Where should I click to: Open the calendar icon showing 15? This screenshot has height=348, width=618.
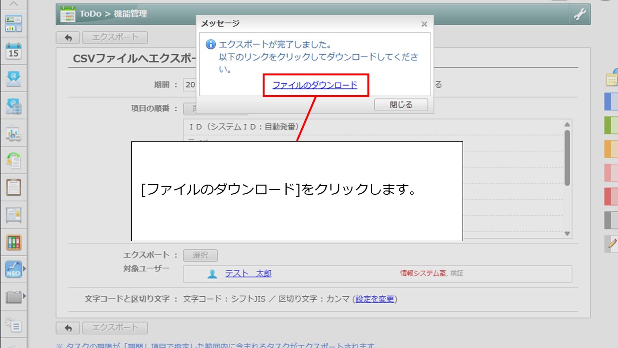(14, 51)
